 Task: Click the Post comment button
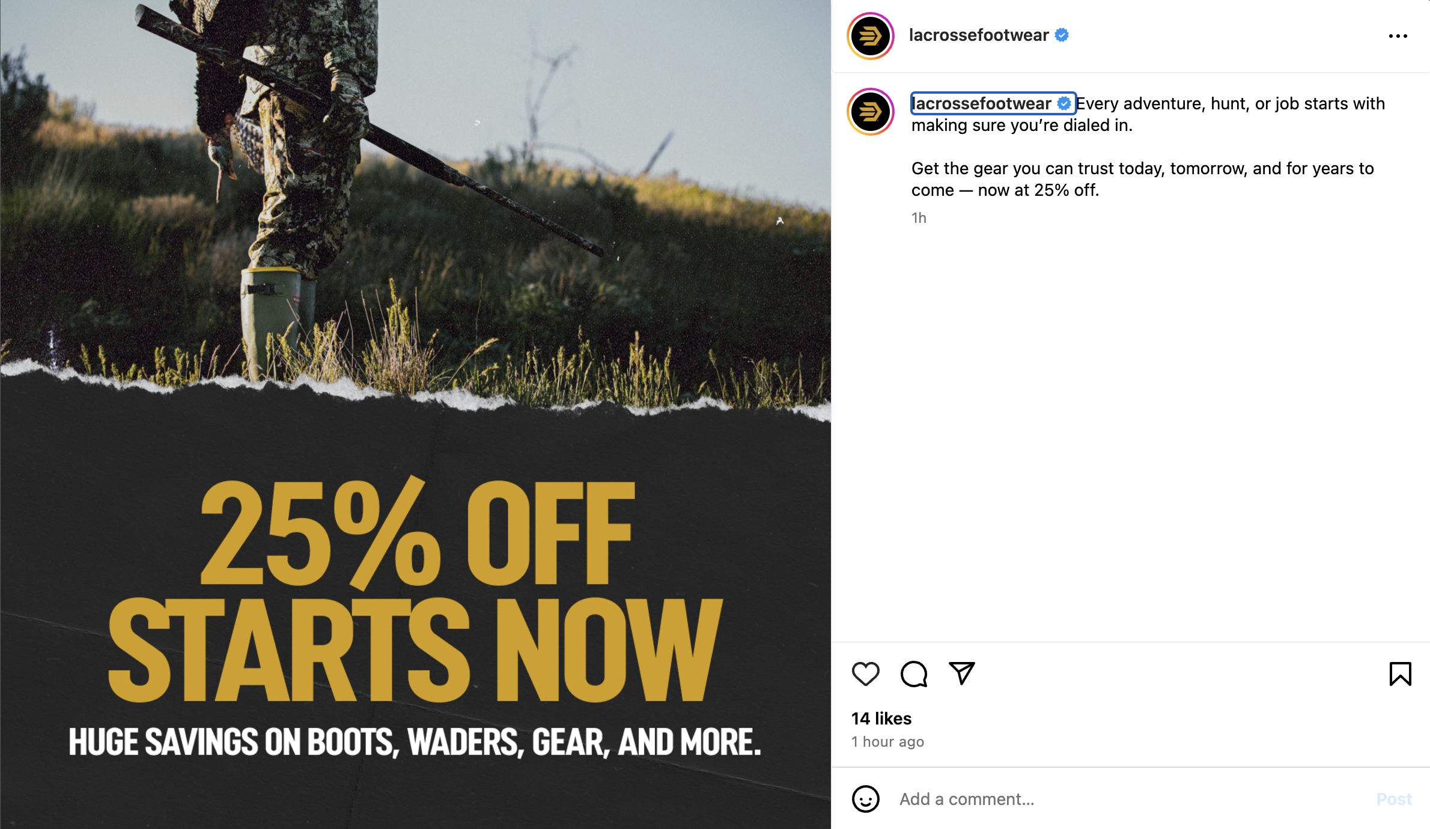(x=1394, y=799)
